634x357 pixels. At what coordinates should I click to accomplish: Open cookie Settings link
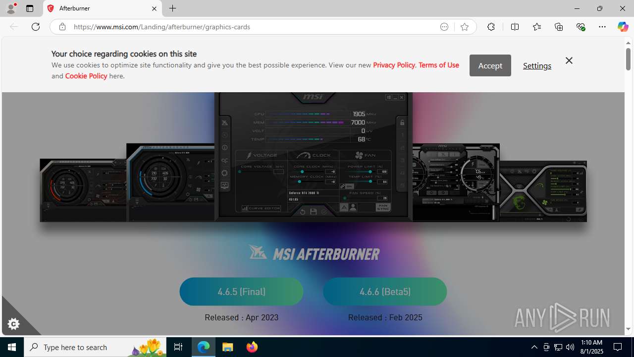pyautogui.click(x=537, y=65)
